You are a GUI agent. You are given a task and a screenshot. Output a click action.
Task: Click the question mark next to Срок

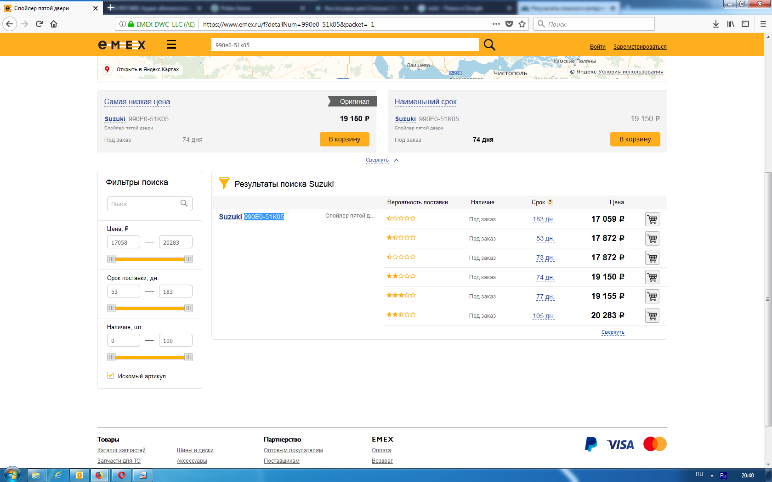(550, 202)
